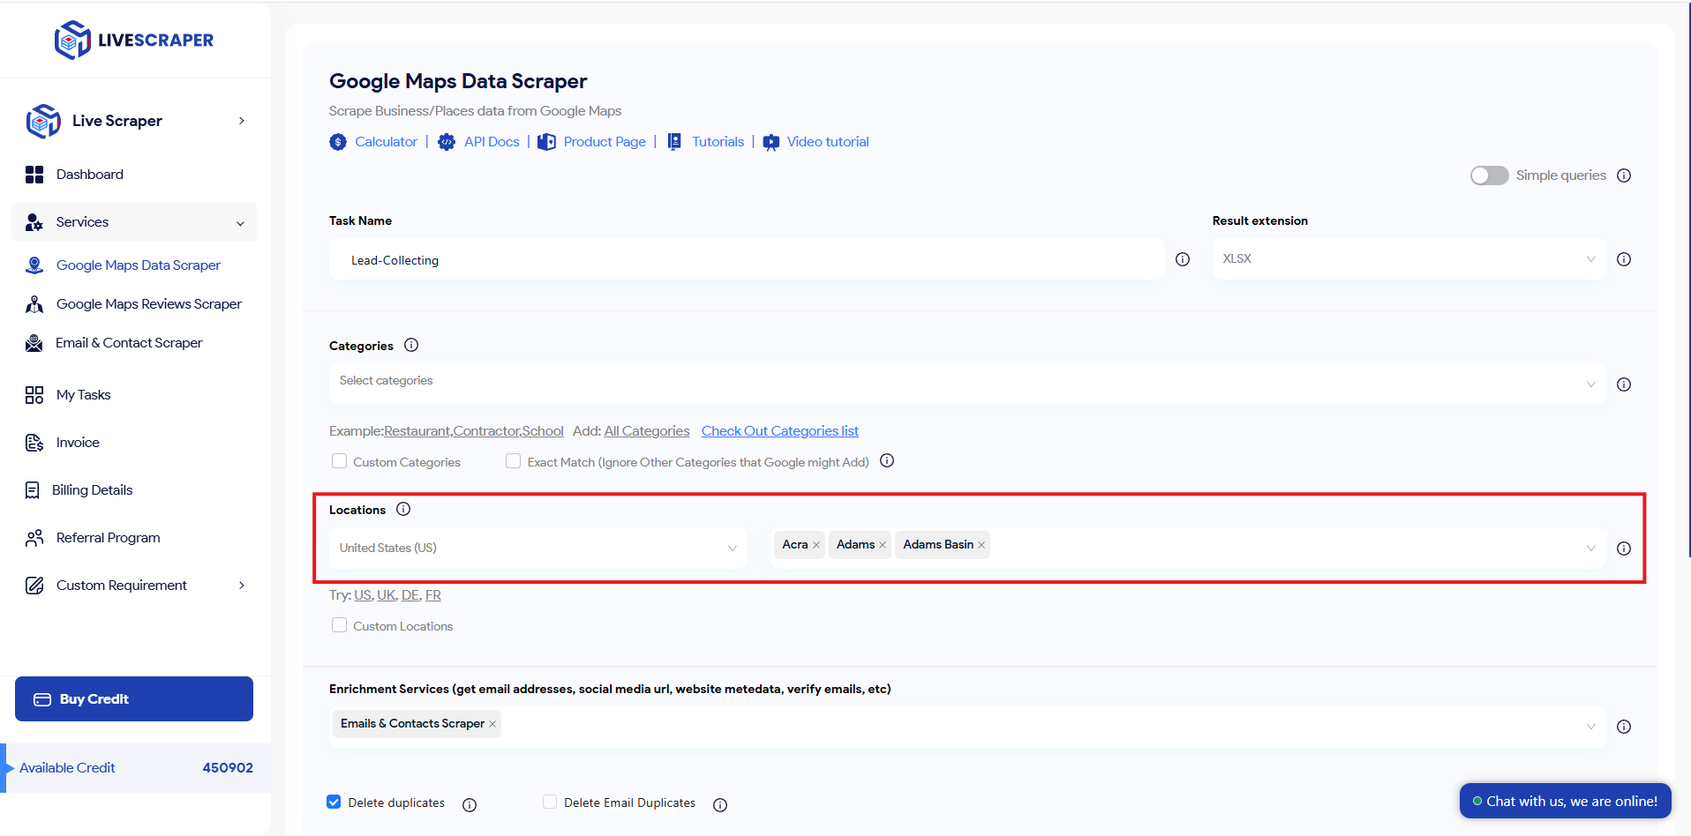Click the Dashboard grid icon
1691x836 pixels.
34,175
